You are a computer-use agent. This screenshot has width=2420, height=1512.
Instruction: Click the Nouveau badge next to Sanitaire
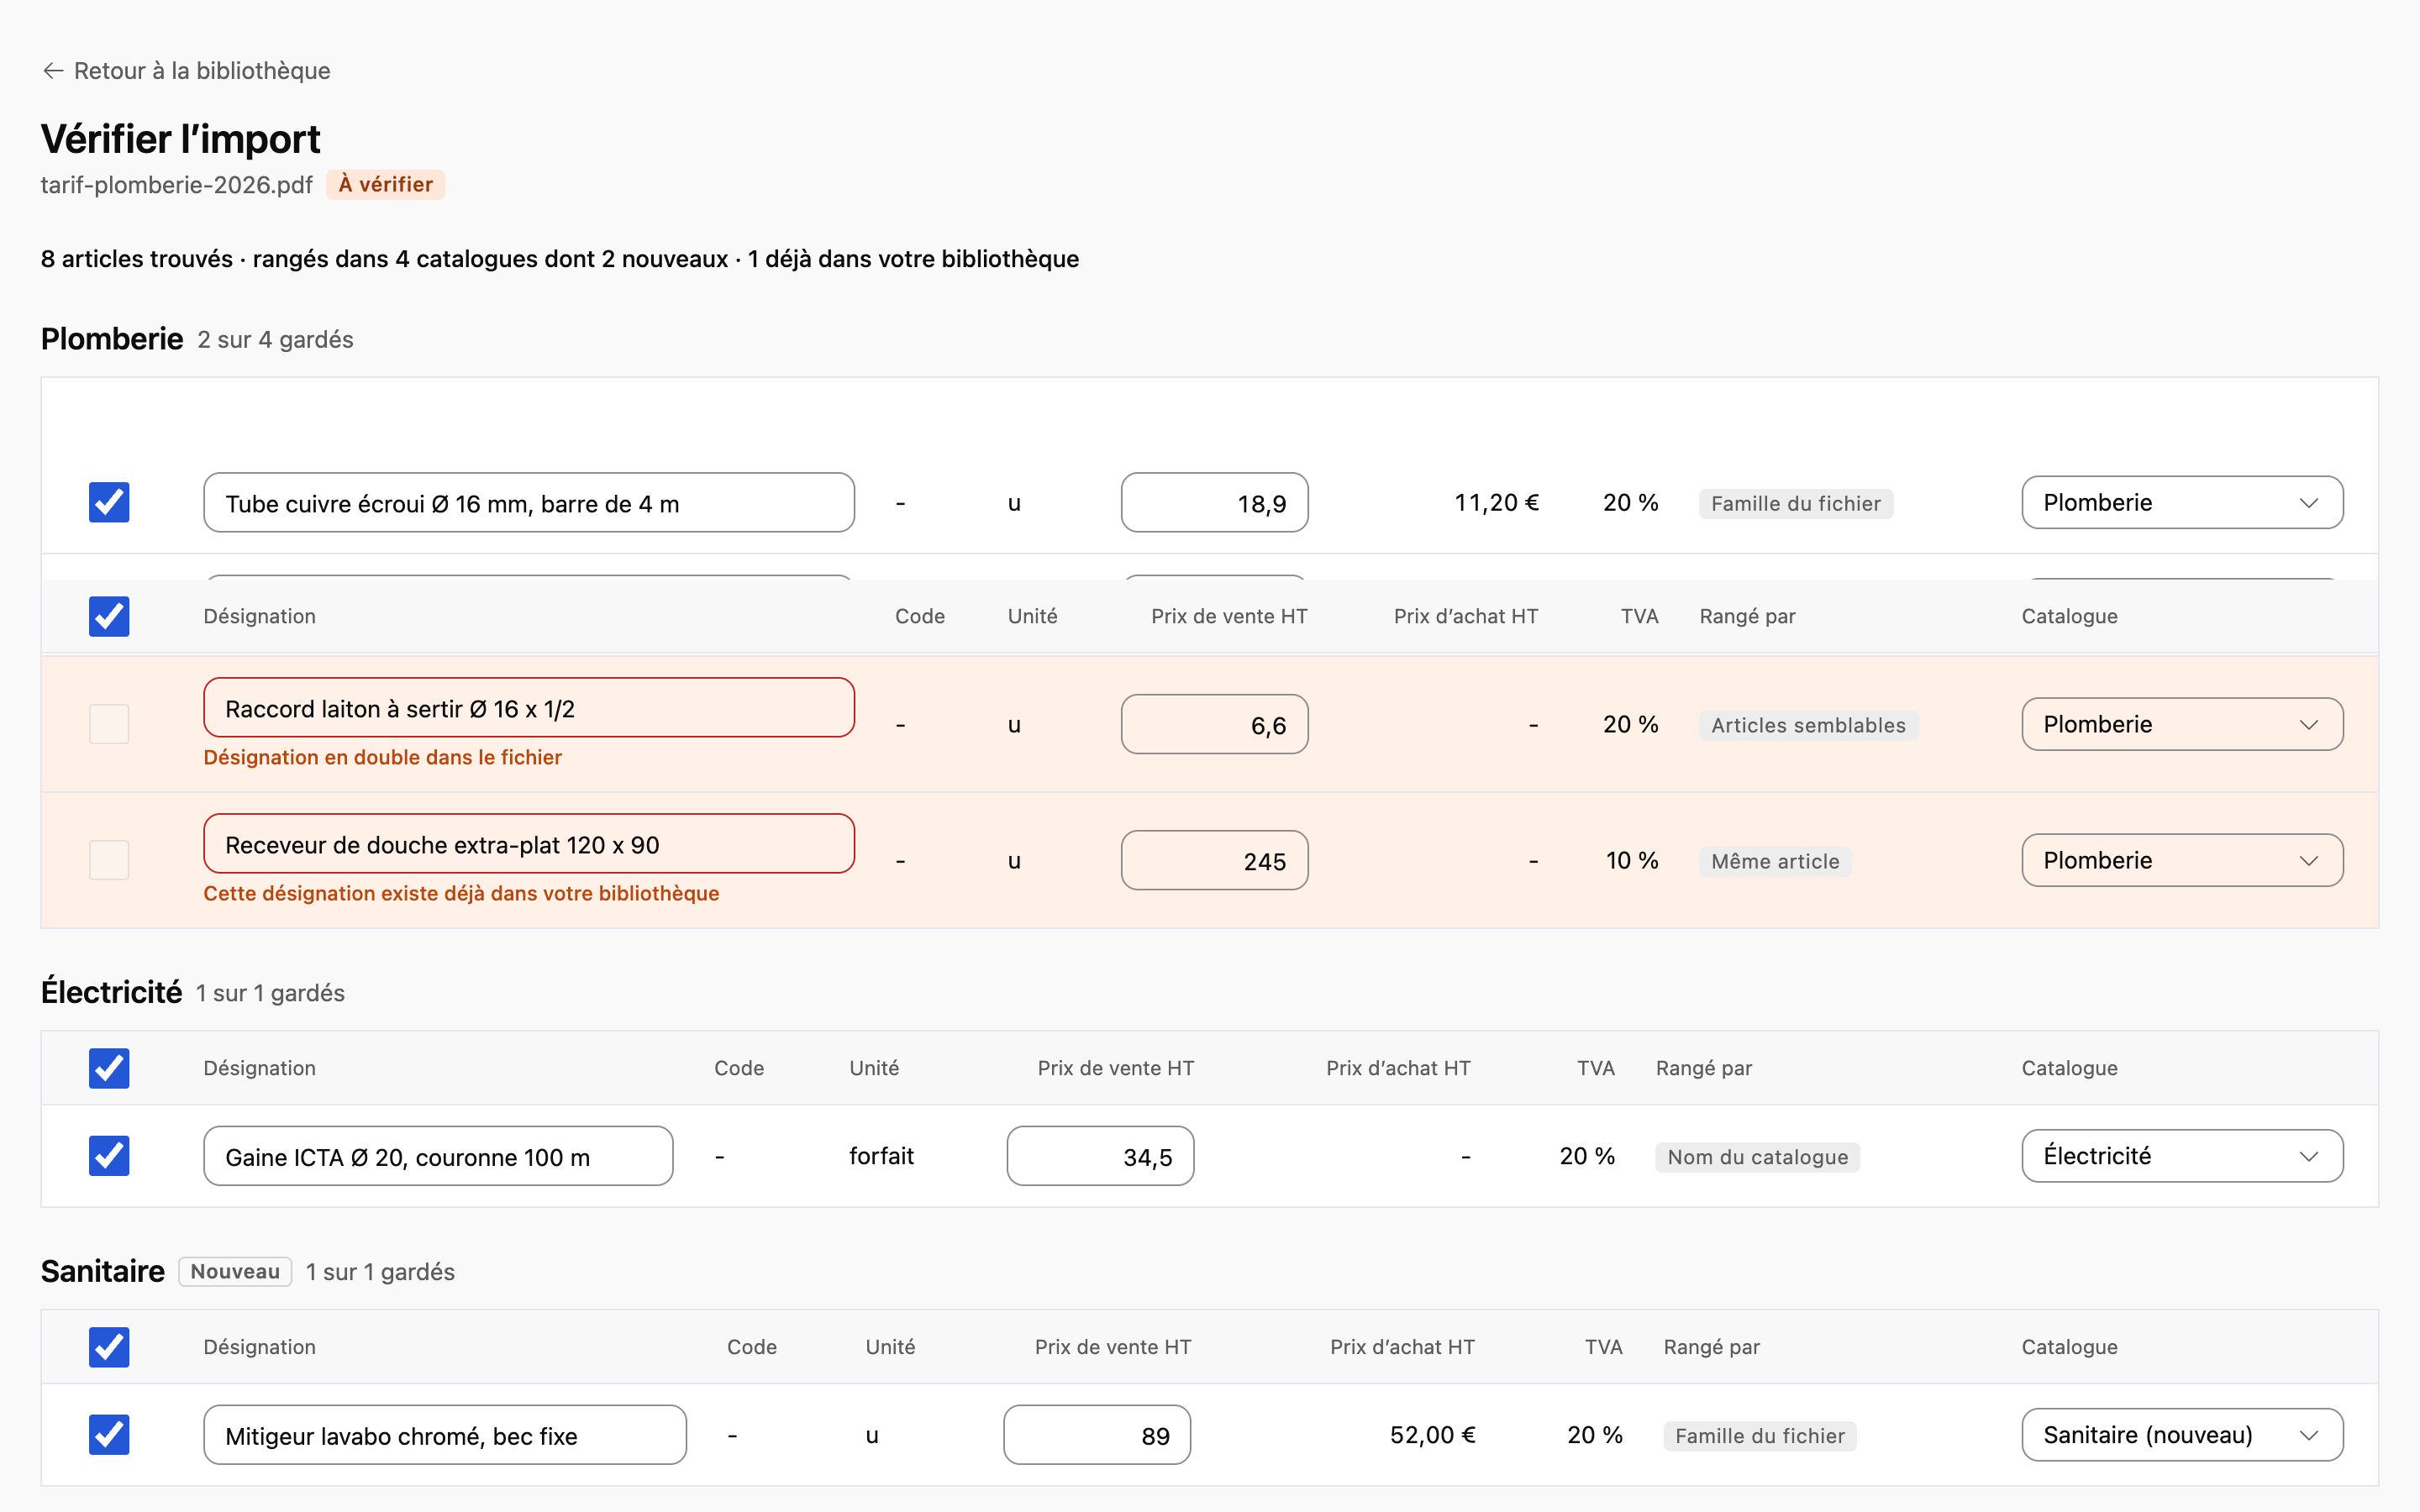[x=235, y=1272]
